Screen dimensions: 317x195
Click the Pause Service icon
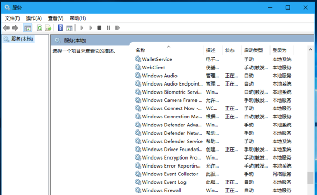[108, 27]
